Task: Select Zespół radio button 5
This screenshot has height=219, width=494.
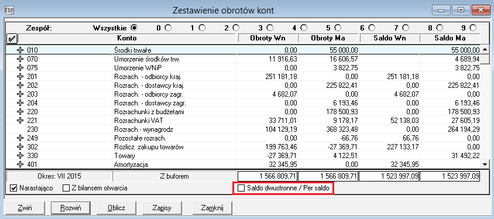Action: click(x=337, y=28)
